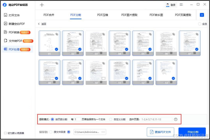Image resolution: width=210 pixels, height=140 pixels.
Task: Select the page 05 thumbnail
Action: 143,43
